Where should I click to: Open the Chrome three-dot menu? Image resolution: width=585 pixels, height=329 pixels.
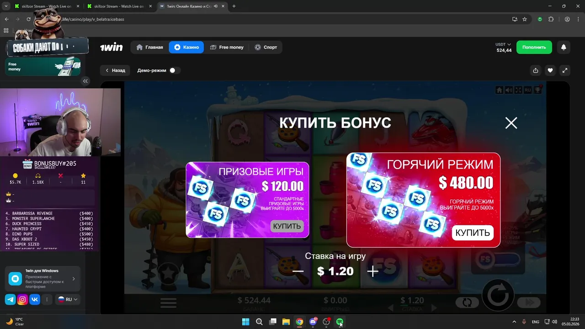coord(578,19)
